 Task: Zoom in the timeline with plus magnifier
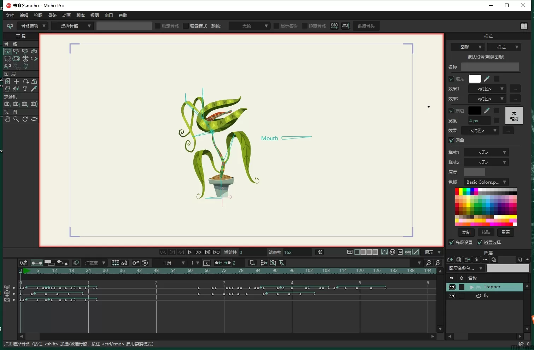pyautogui.click(x=438, y=263)
